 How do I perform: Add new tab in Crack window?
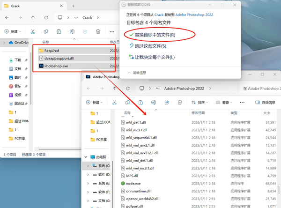[x=73, y=6]
